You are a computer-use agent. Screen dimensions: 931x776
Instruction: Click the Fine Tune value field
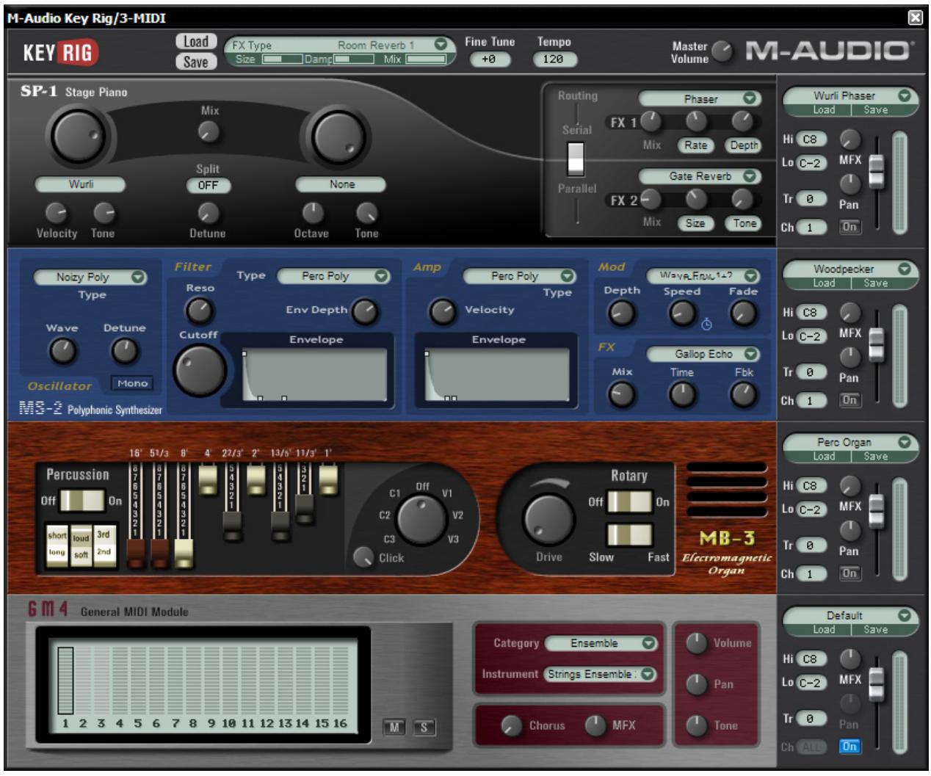(x=490, y=59)
